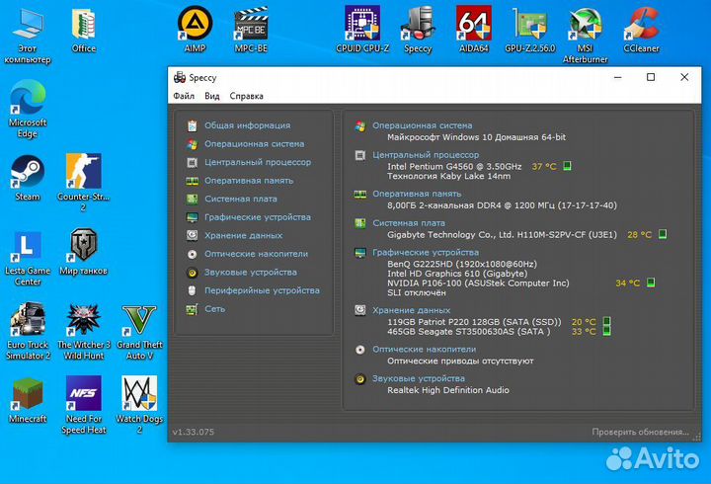The image size is (711, 484).
Task: Select Оперативная память in sidebar
Action: pyautogui.click(x=248, y=181)
